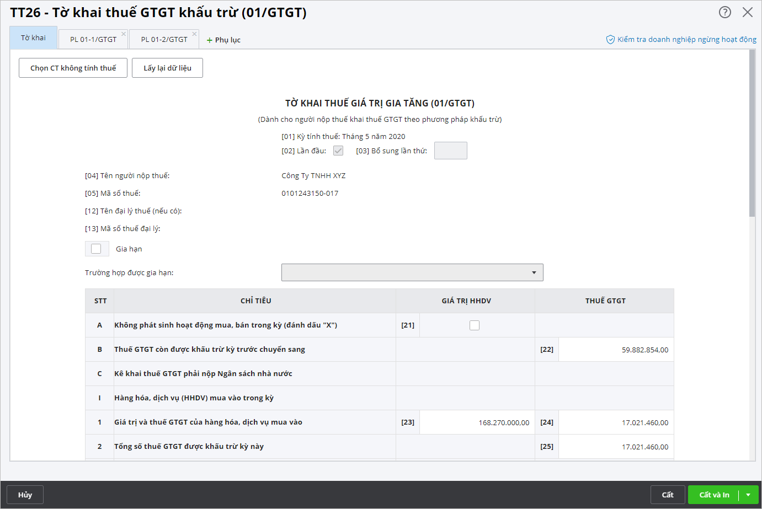
Task: Click the STT column header
Action: pyautogui.click(x=100, y=301)
